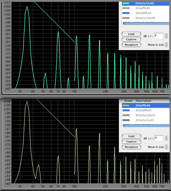Click blue swatch of 35HzSPPv35 in top list
The height and width of the screenshot is (191, 171).
[126, 13]
